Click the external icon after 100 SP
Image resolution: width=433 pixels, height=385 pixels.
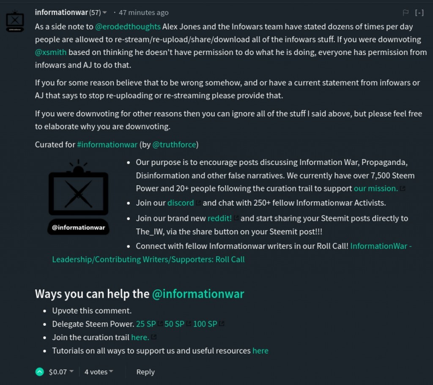pyautogui.click(x=222, y=324)
